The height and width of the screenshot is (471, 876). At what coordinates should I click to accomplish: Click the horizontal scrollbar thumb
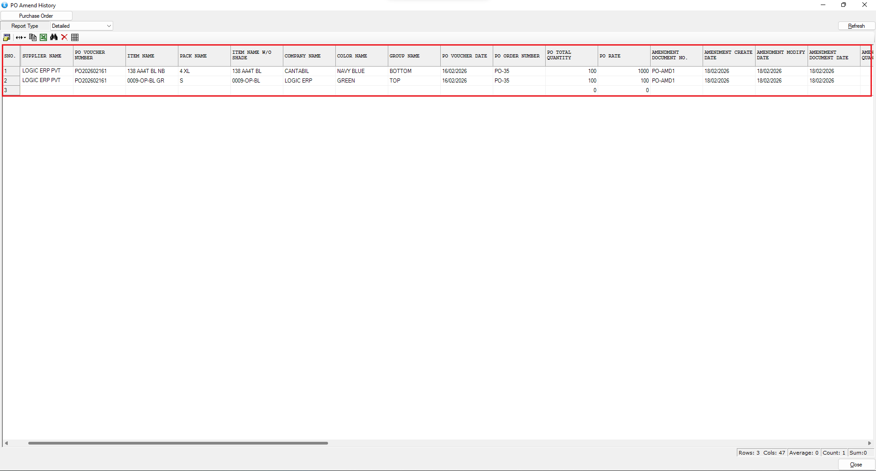(178, 443)
